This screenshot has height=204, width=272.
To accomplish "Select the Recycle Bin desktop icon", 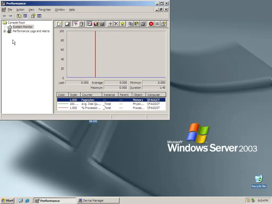I will (259, 181).
